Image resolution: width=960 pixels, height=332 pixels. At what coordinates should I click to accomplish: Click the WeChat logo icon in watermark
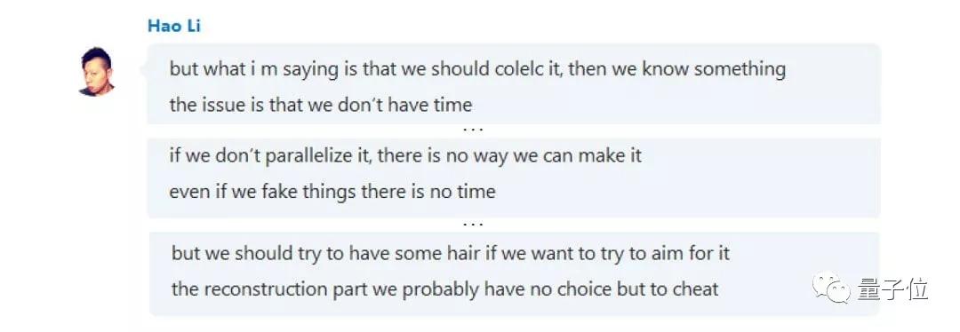pos(831,288)
